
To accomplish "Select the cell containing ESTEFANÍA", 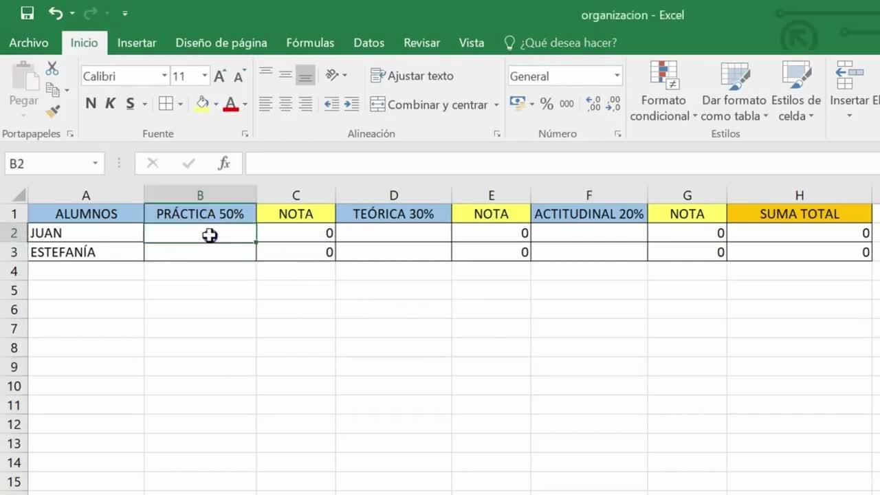I will pos(86,252).
